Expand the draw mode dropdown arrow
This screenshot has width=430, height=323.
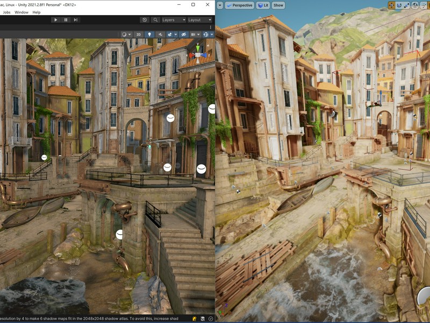point(130,34)
